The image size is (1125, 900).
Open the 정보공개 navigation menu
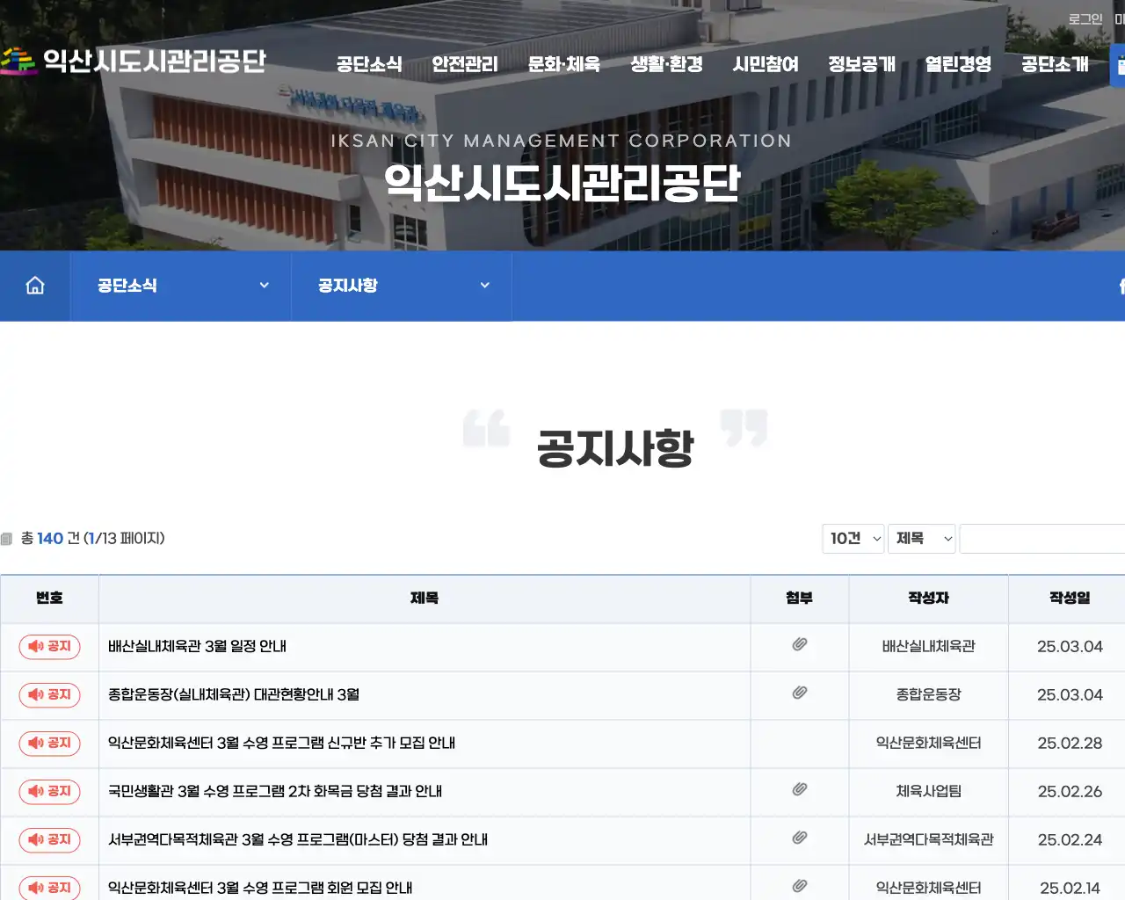coord(861,64)
